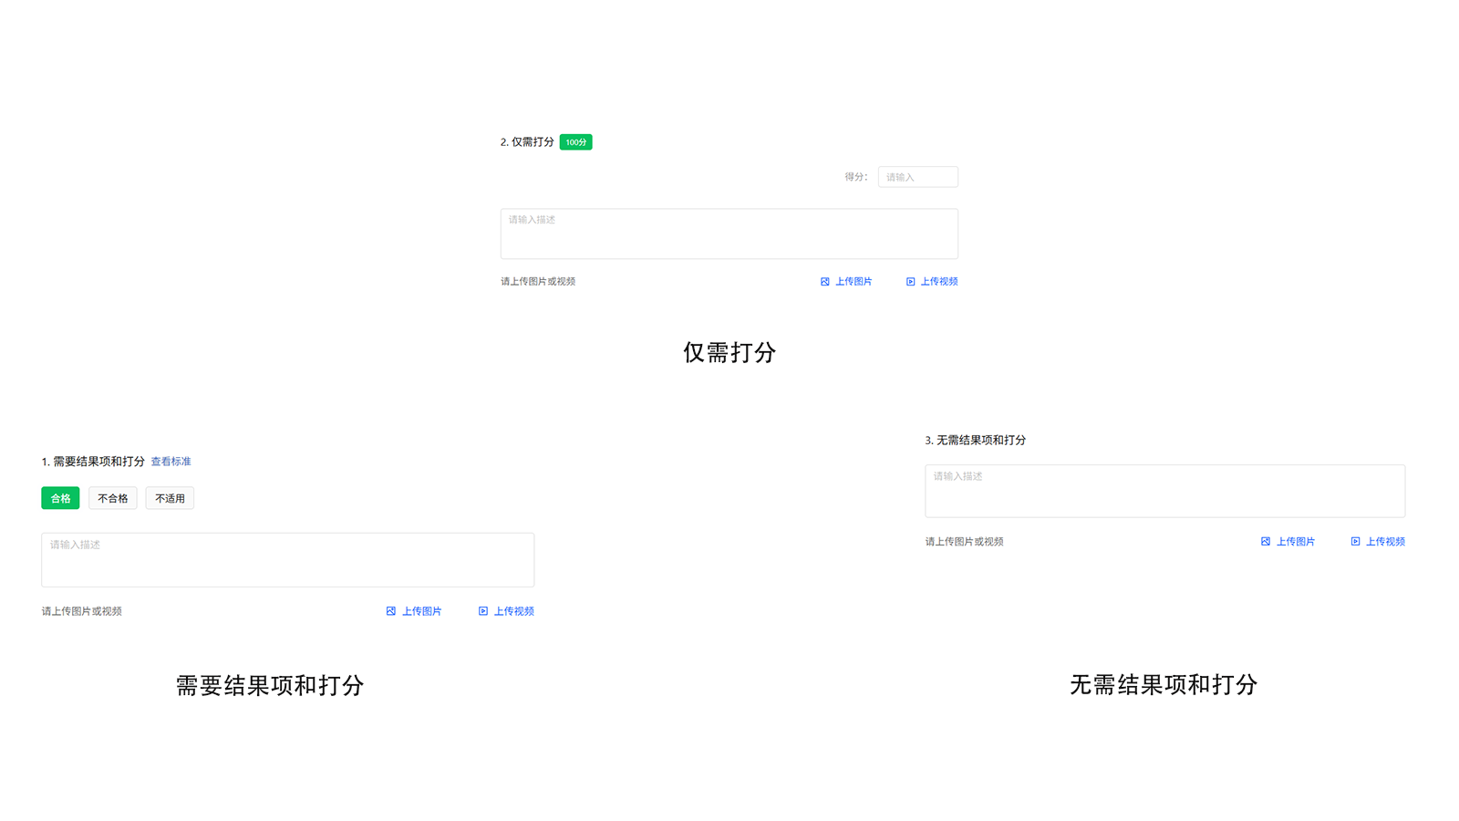This screenshot has width=1459, height=821.
Task: Click the 上传视频 text in section 1
Action: click(x=514, y=611)
